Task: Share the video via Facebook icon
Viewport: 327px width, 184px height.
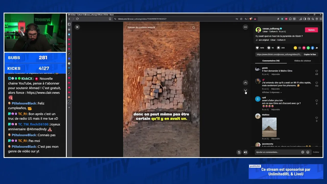Action: click(312, 48)
